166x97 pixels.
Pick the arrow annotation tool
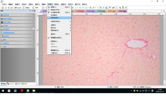click(109, 8)
